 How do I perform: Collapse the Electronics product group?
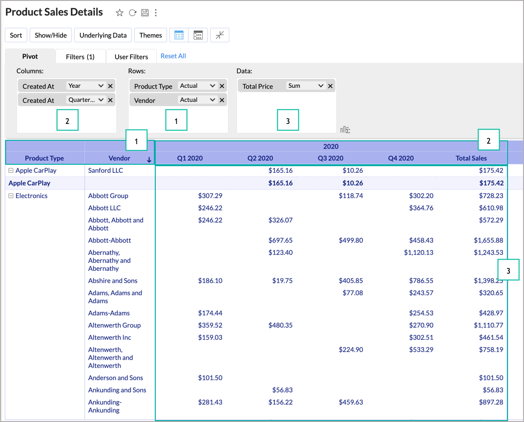[11, 196]
